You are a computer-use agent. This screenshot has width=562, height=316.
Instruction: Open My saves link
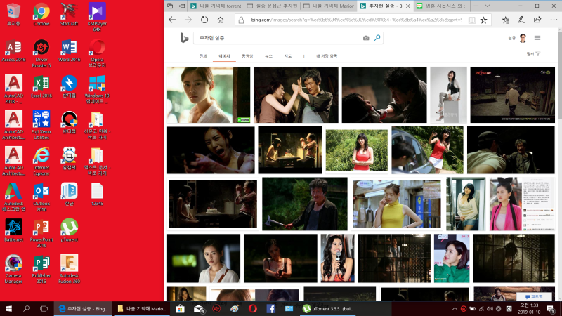tap(327, 56)
